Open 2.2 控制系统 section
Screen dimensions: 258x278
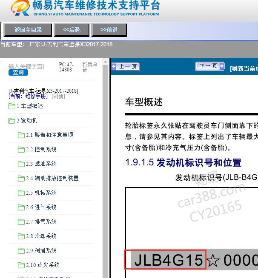[x=41, y=150]
